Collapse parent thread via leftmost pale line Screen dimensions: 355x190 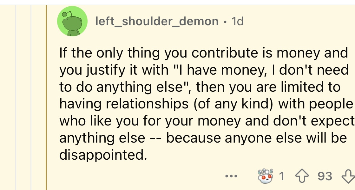click(x=16, y=97)
